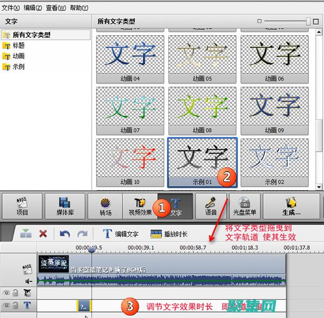Select 所有文字类型 in the tree
The width and height of the screenshot is (324, 318).
coord(46,35)
